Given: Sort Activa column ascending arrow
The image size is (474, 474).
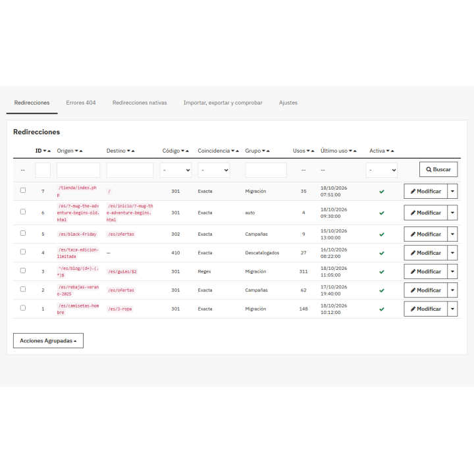Looking at the screenshot, I should (392, 151).
